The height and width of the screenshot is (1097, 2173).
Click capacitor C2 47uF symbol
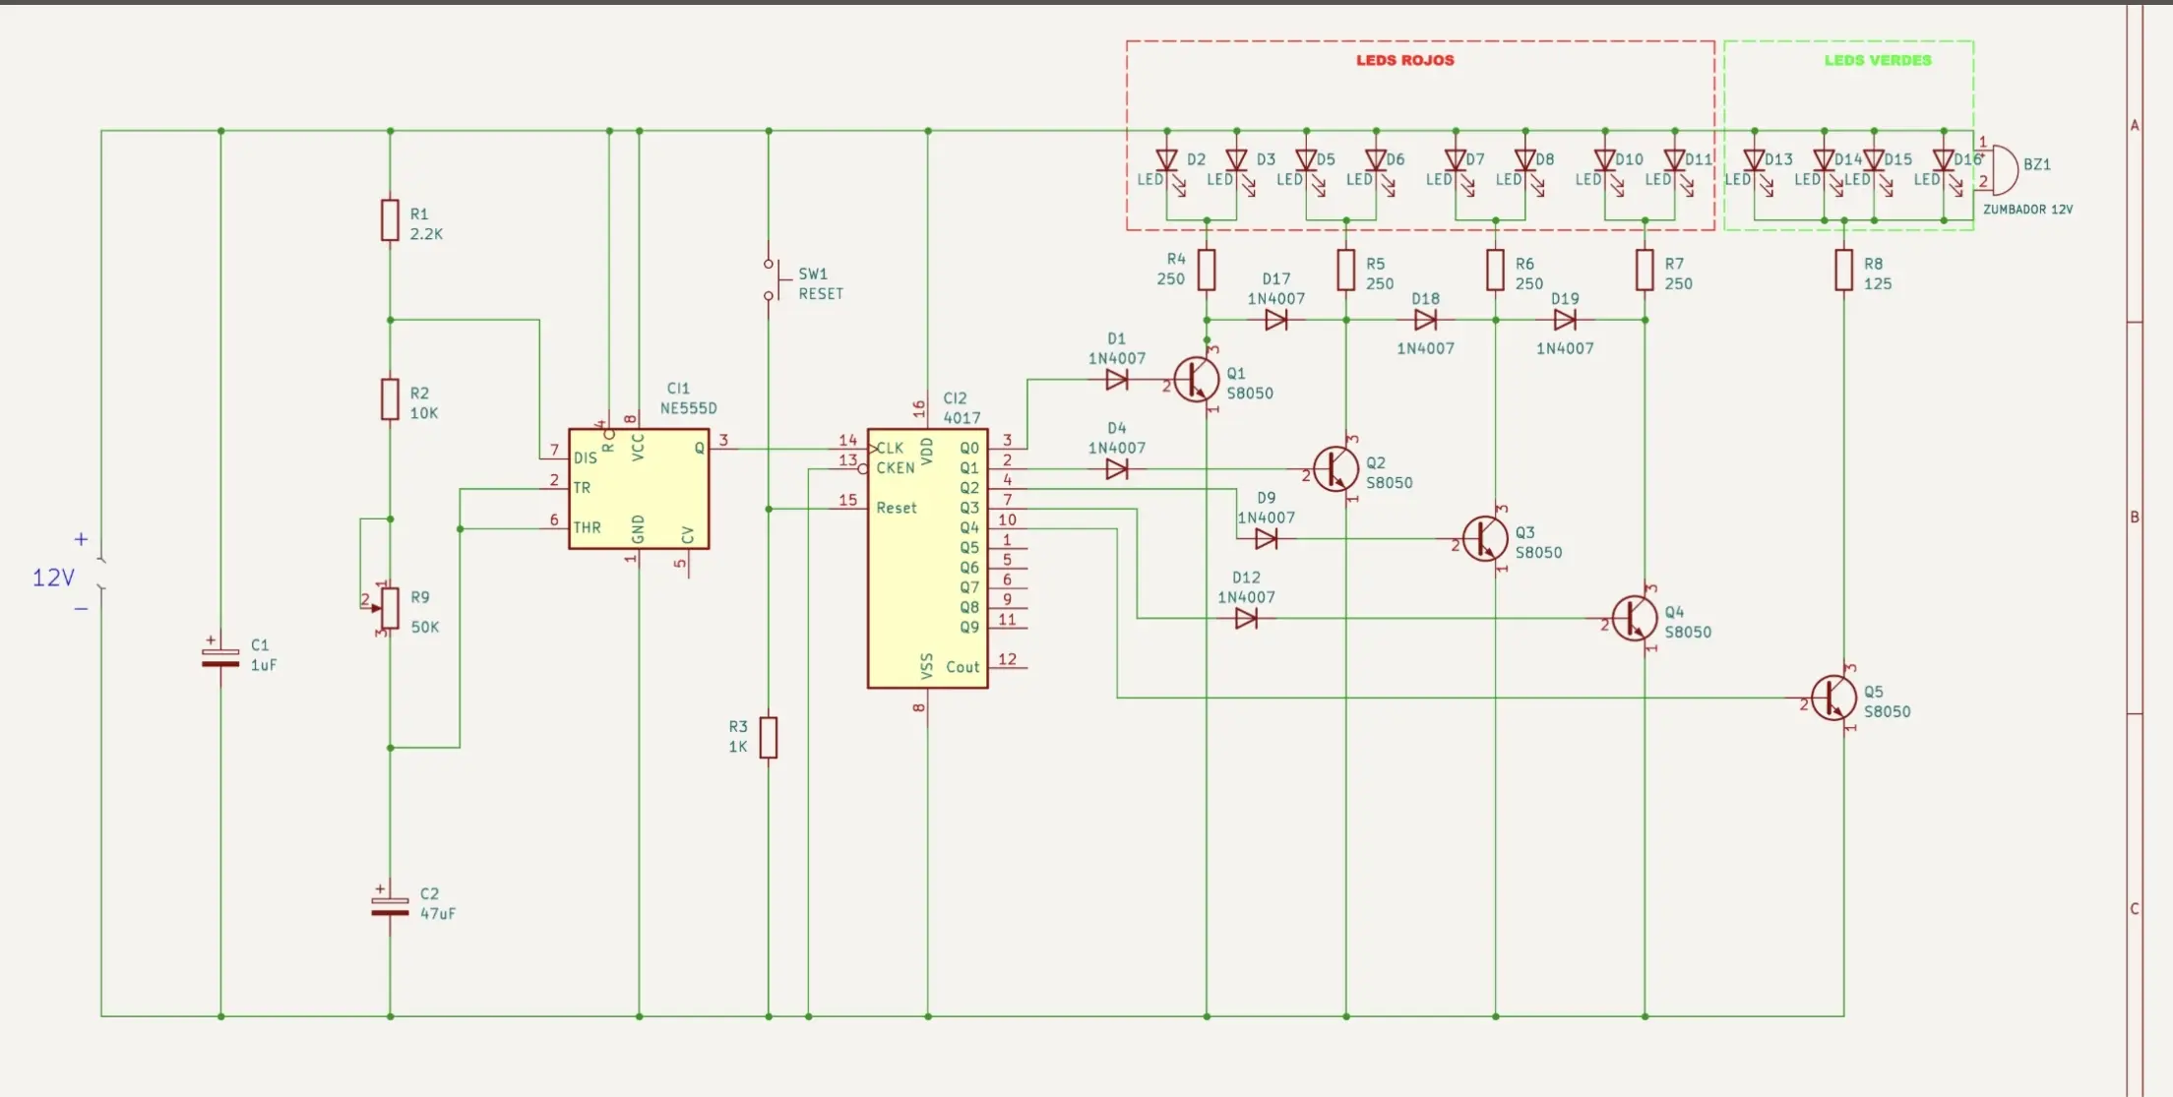[x=390, y=905]
